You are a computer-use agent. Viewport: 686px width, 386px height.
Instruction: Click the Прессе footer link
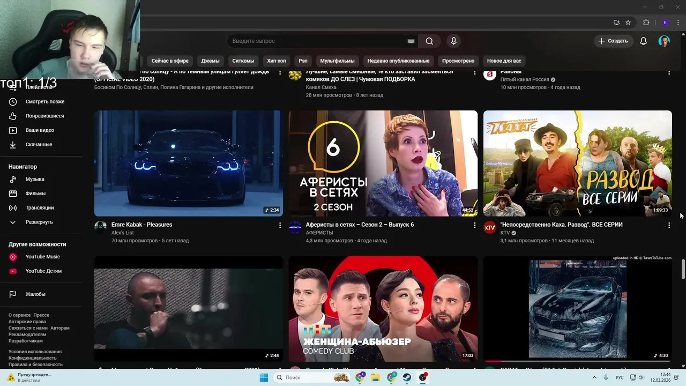(41, 315)
